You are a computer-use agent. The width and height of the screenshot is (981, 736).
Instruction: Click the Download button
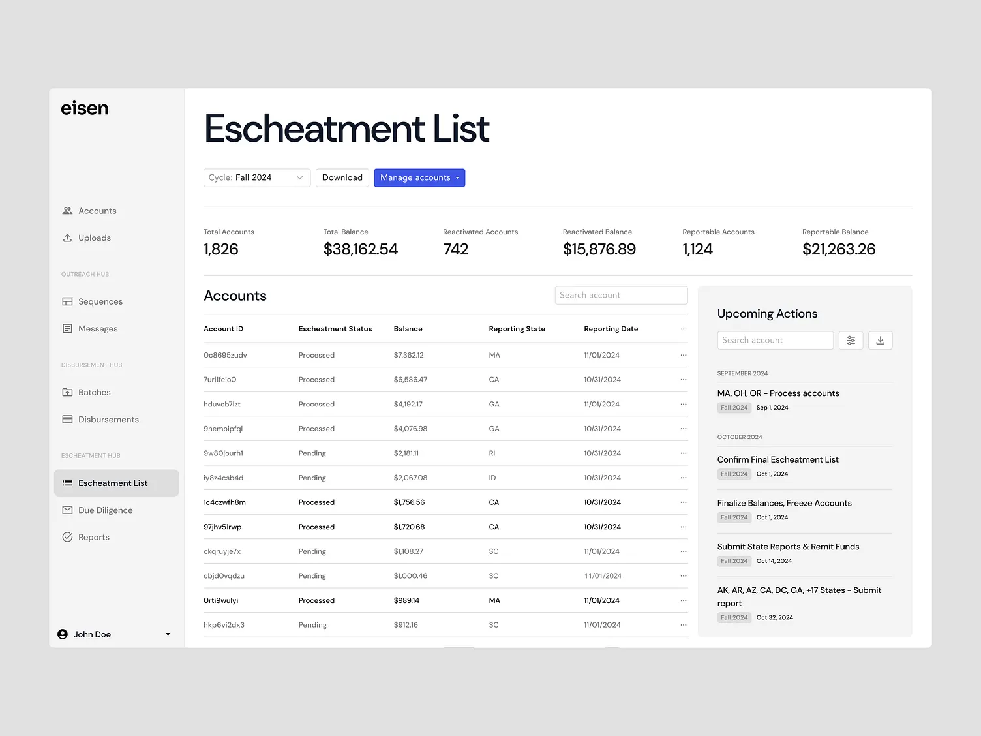[342, 177]
